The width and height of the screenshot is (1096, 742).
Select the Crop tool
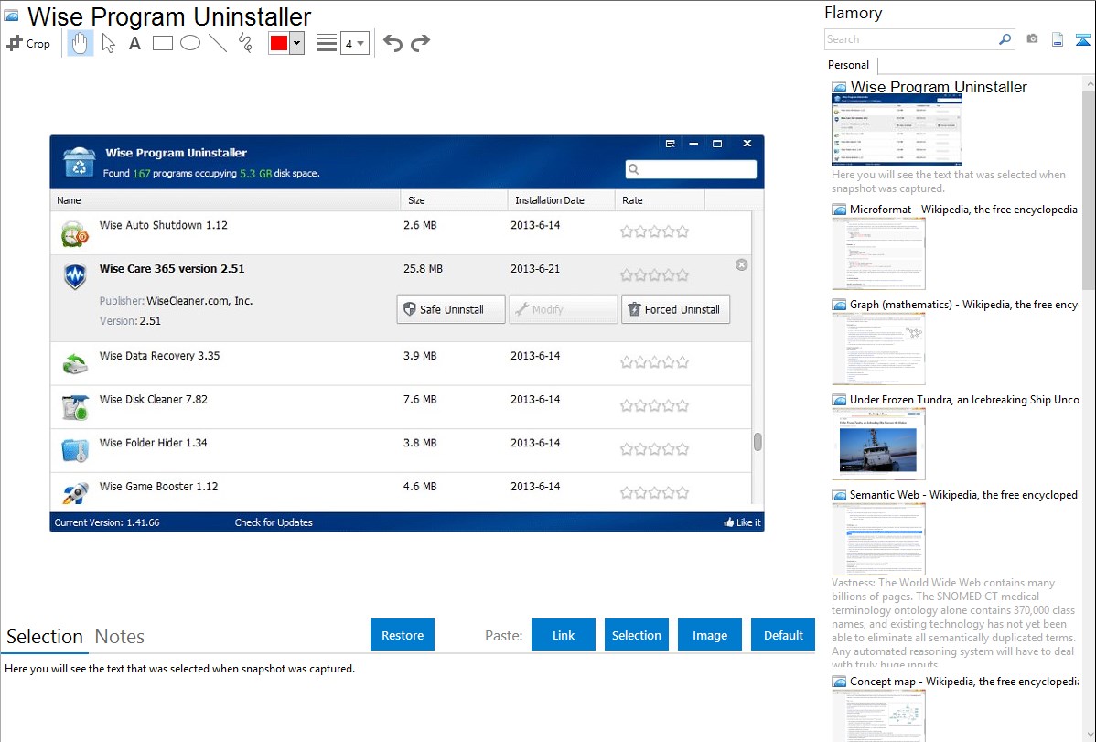[x=28, y=43]
